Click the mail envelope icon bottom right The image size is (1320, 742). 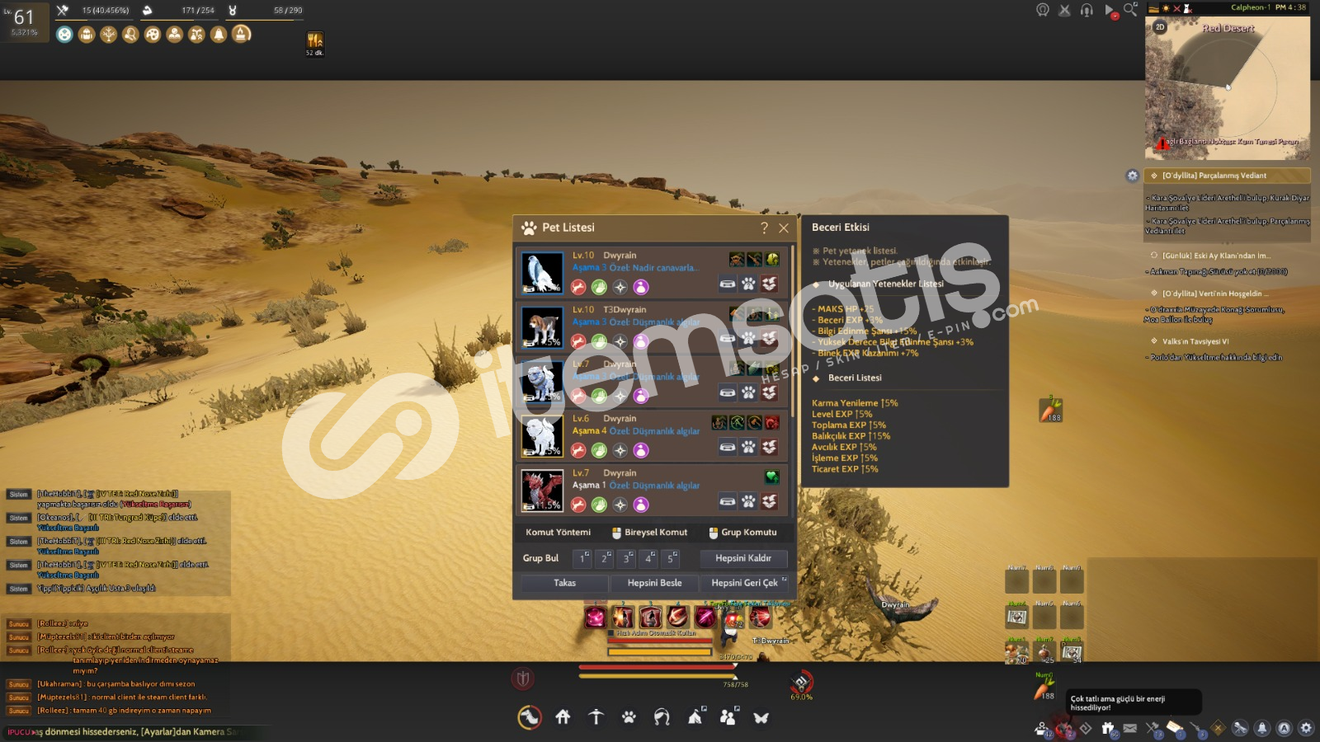1129,728
